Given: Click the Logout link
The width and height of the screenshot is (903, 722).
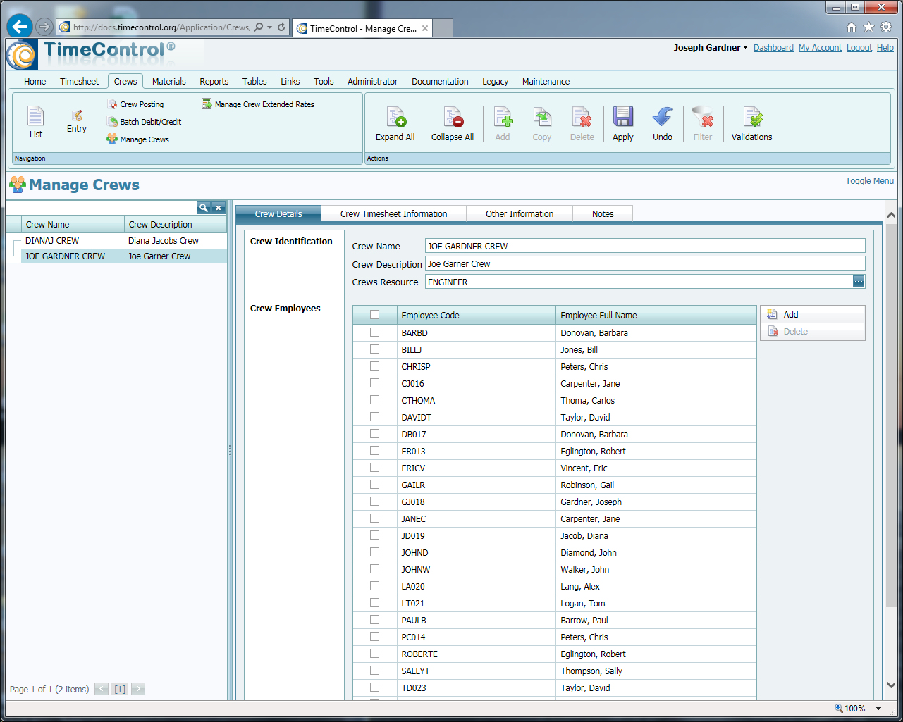Looking at the screenshot, I should [859, 48].
